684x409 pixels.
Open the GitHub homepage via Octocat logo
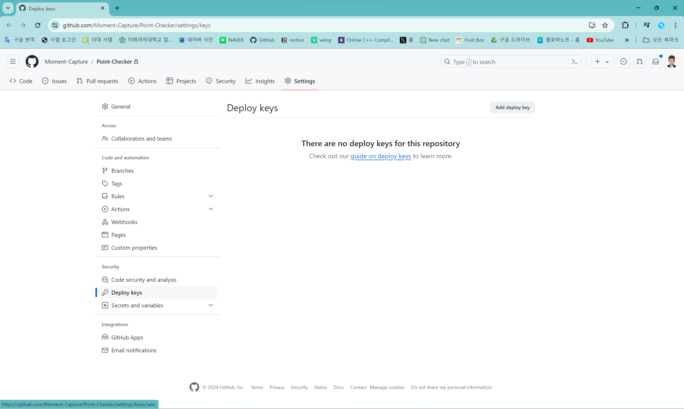click(32, 61)
